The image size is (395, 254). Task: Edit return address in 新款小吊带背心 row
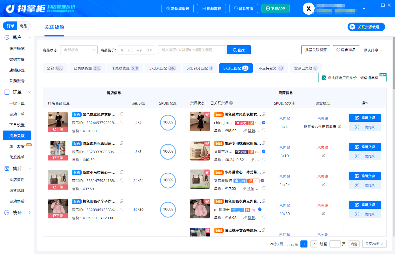(323, 185)
